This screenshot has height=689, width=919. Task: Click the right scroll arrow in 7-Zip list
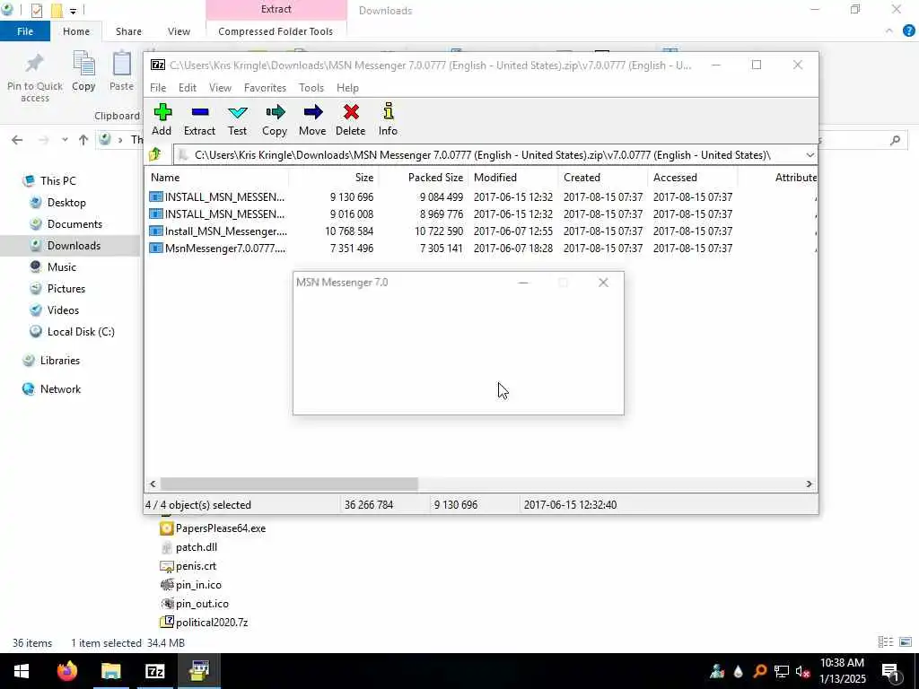tap(809, 484)
